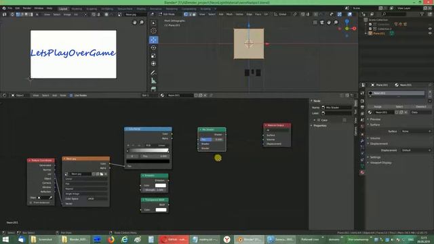Click the red X axis gizmo ball
Image resolution: width=434 pixels, height=244 pixels.
tap(354, 28)
